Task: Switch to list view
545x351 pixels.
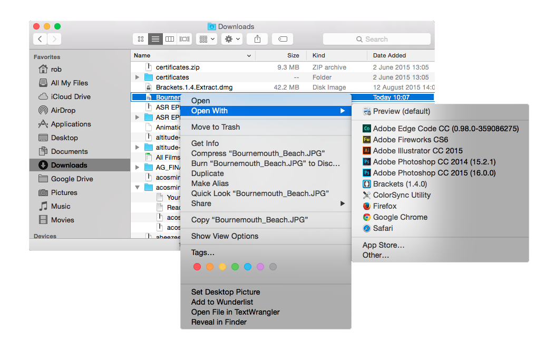Action: (x=155, y=39)
